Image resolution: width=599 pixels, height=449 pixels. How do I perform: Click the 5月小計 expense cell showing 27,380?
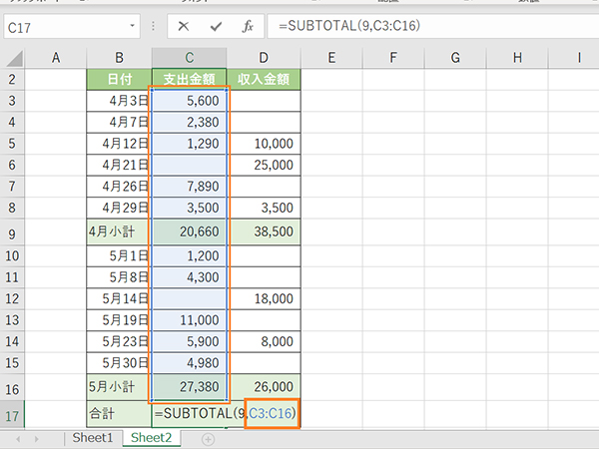point(190,385)
